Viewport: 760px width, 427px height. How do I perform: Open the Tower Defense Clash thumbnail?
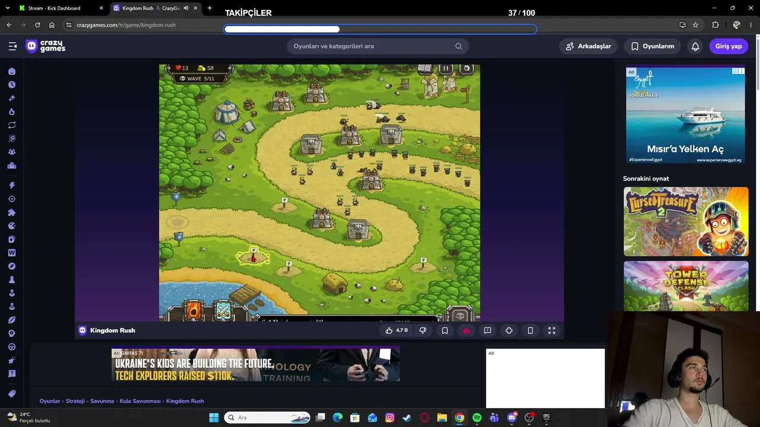click(x=686, y=286)
